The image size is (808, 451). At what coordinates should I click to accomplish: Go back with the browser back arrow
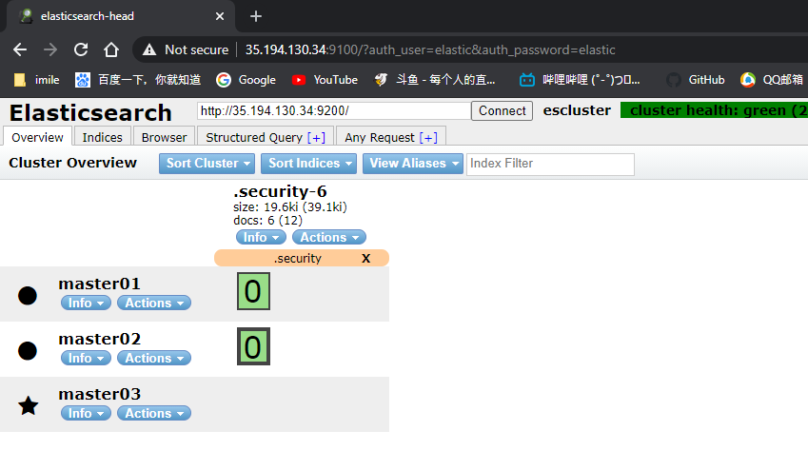20,50
